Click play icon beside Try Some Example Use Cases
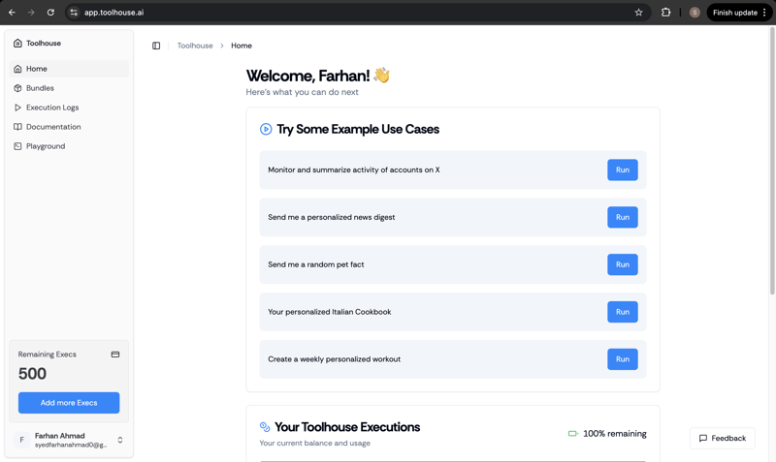 tap(266, 129)
